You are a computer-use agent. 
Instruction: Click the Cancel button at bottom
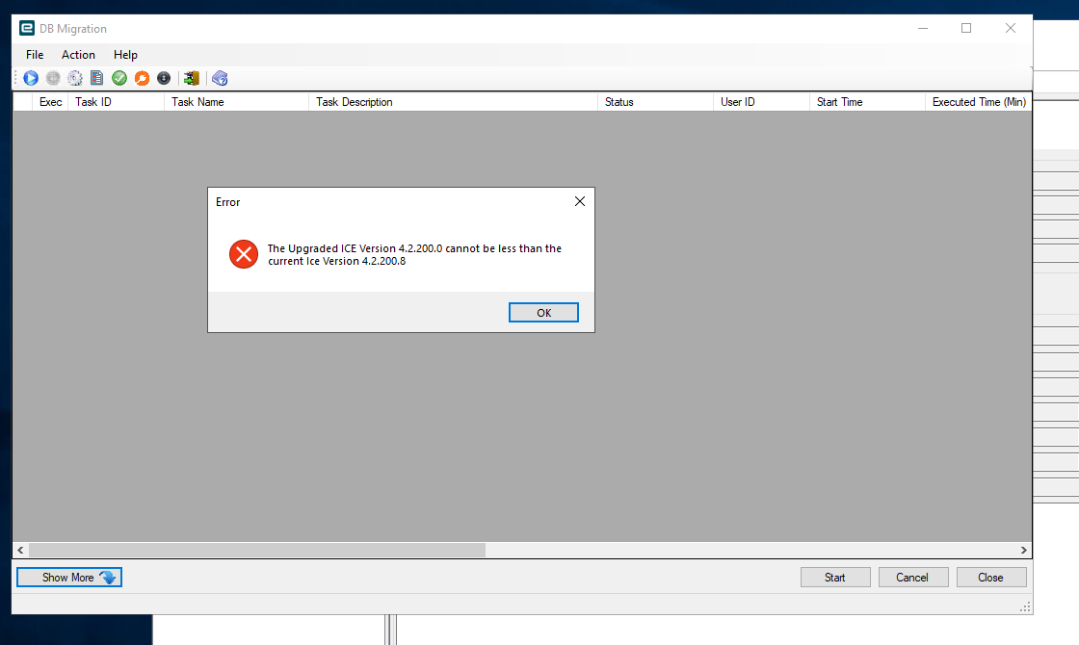[x=913, y=577]
